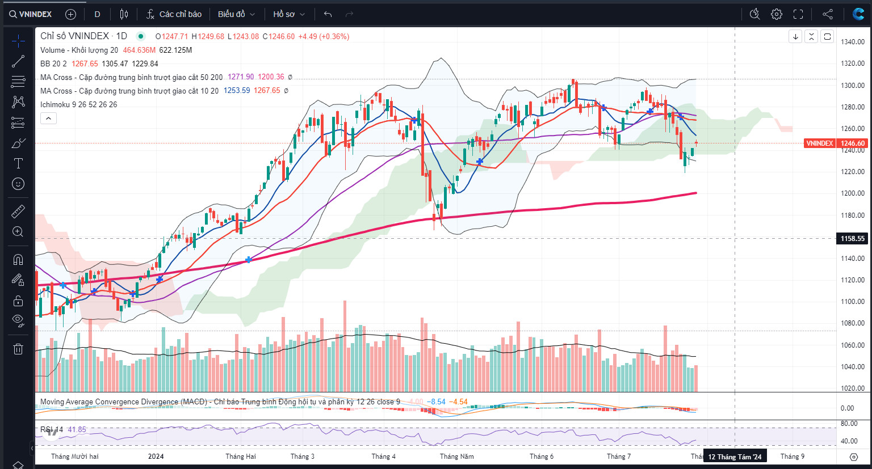This screenshot has width=872, height=469.
Task: Select the MA Cross 50 200 indicator legend
Action: click(131, 77)
